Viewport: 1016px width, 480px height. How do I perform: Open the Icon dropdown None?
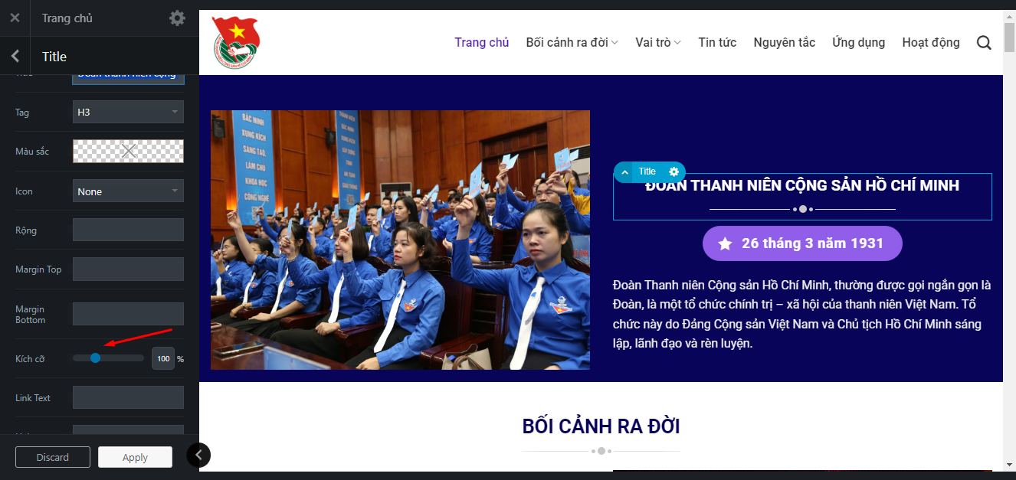128,191
